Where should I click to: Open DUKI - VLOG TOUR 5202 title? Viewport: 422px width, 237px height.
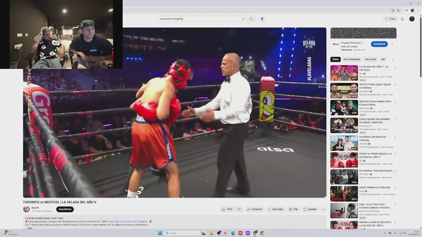coord(375,206)
